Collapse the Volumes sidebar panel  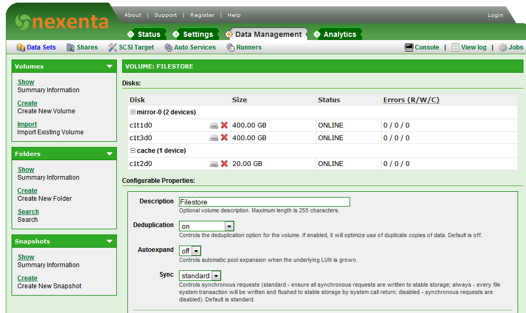(110, 66)
